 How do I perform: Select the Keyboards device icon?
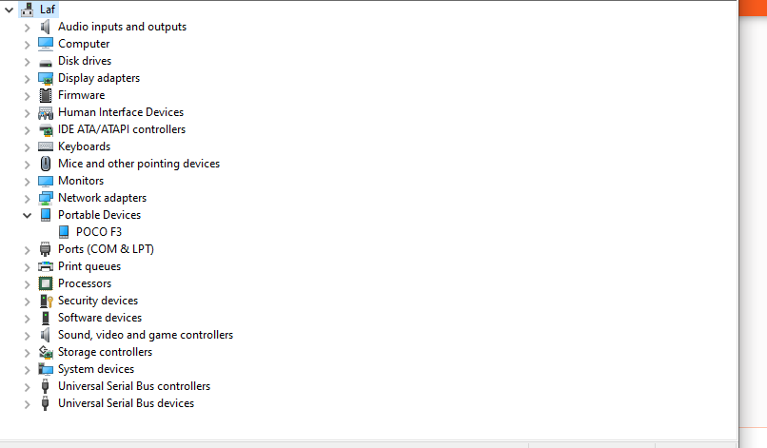click(x=46, y=146)
